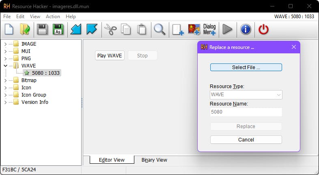The image size is (319, 175).
Task: Click the Replace button in dialog
Action: (x=246, y=127)
